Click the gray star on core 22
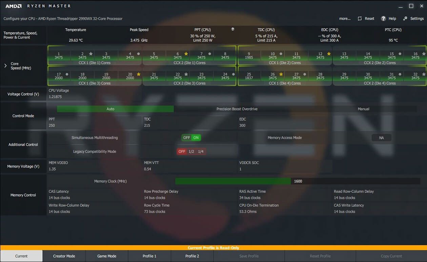Image resolution: width=427 pixels, height=262 pixels. (x=186, y=74)
